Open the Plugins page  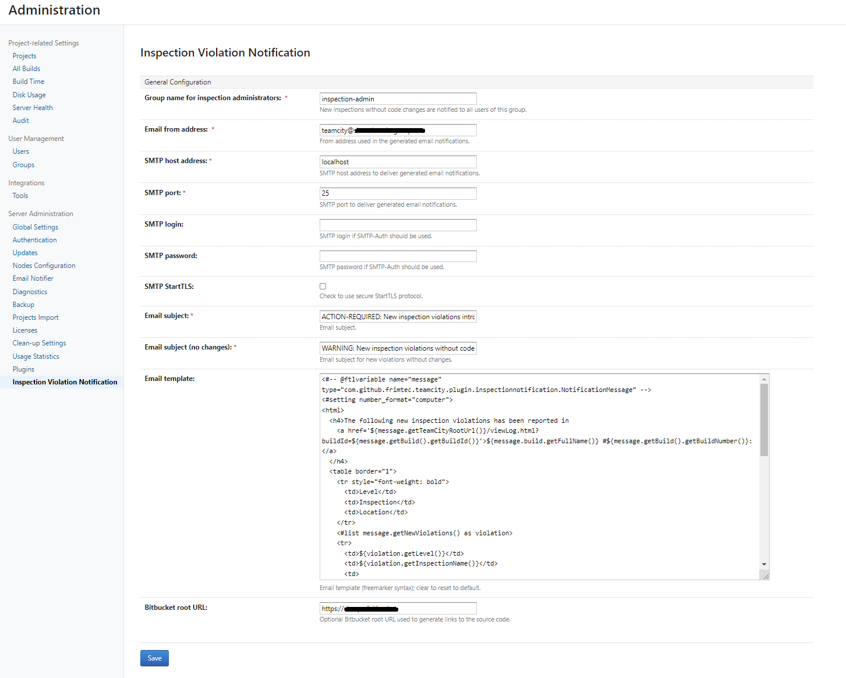[23, 369]
